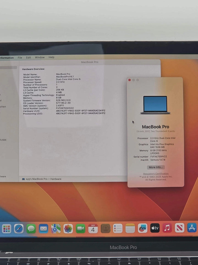This screenshot has width=198, height=265.
Task: Click the MacBook Pro laptop image
Action: [x=155, y=105]
